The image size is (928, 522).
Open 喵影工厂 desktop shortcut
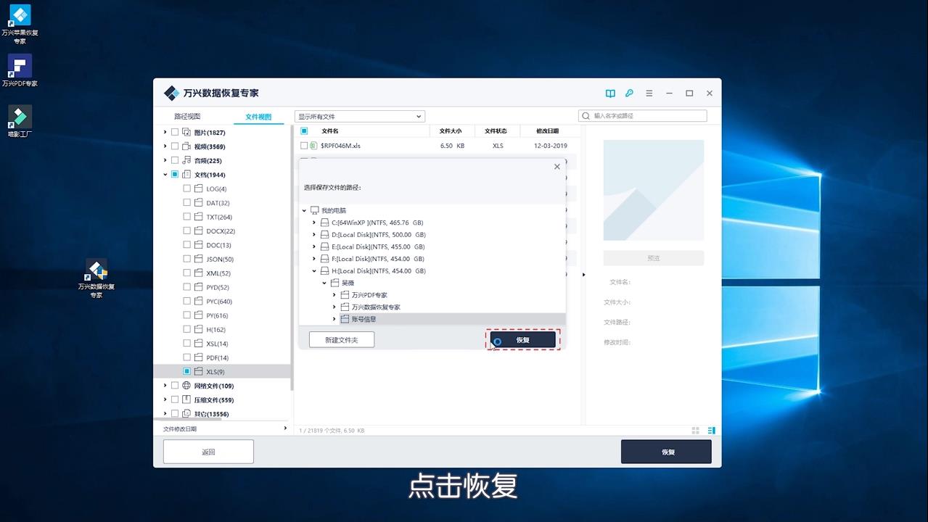coord(20,121)
